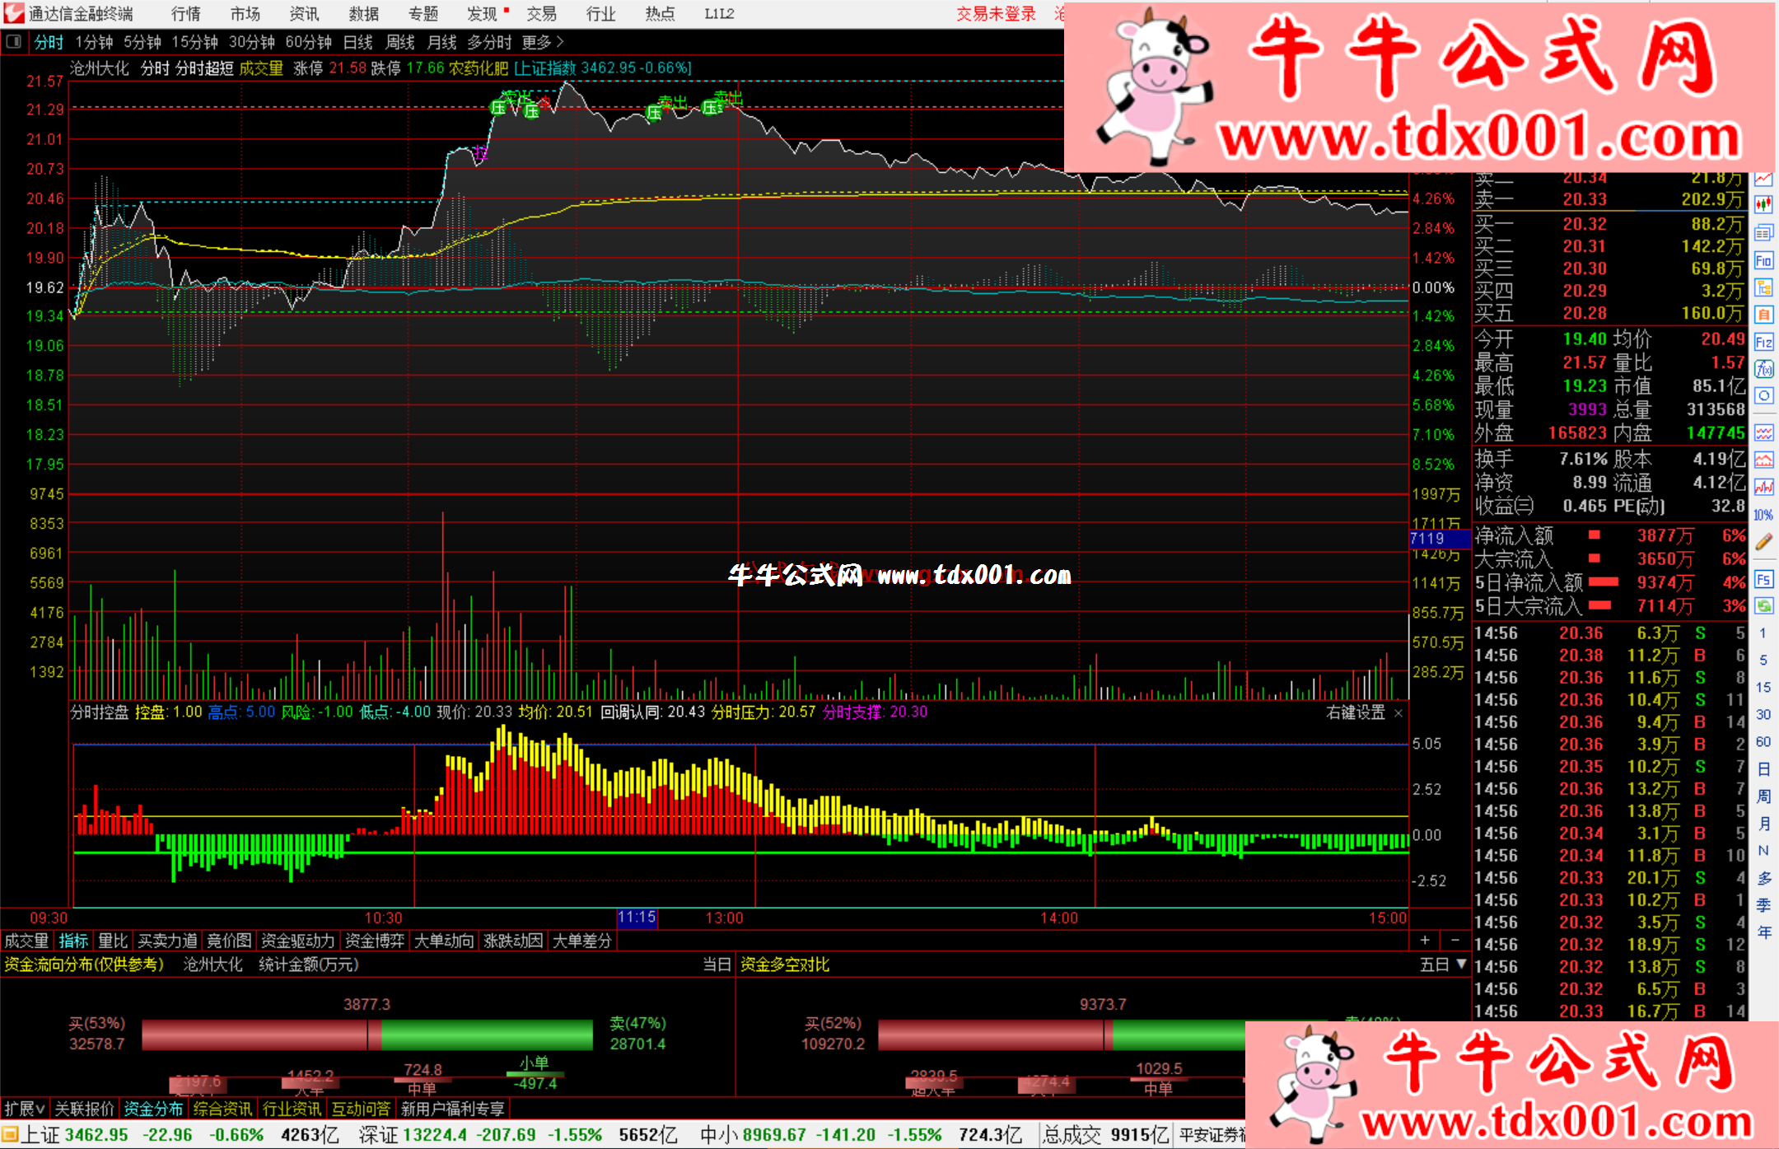Click the 季 quarterly period shortcut in sidebar

1763,904
